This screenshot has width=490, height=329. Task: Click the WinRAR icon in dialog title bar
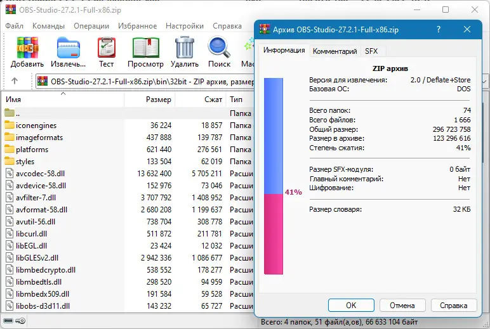coord(265,29)
